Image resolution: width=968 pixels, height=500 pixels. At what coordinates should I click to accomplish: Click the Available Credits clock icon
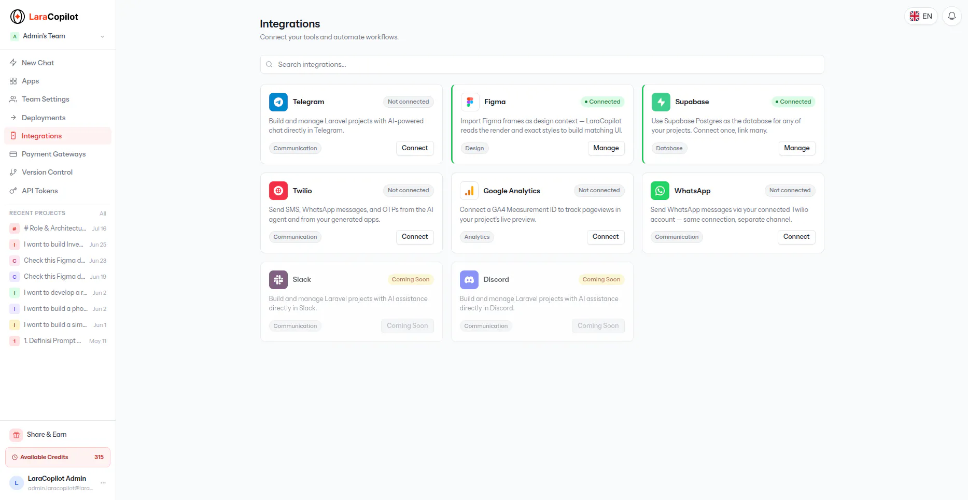coord(15,457)
